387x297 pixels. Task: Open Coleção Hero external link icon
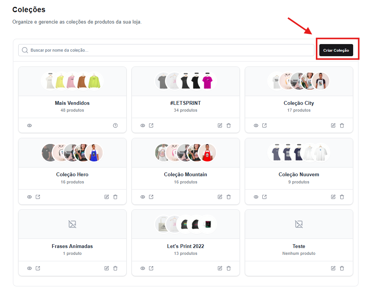click(x=38, y=197)
